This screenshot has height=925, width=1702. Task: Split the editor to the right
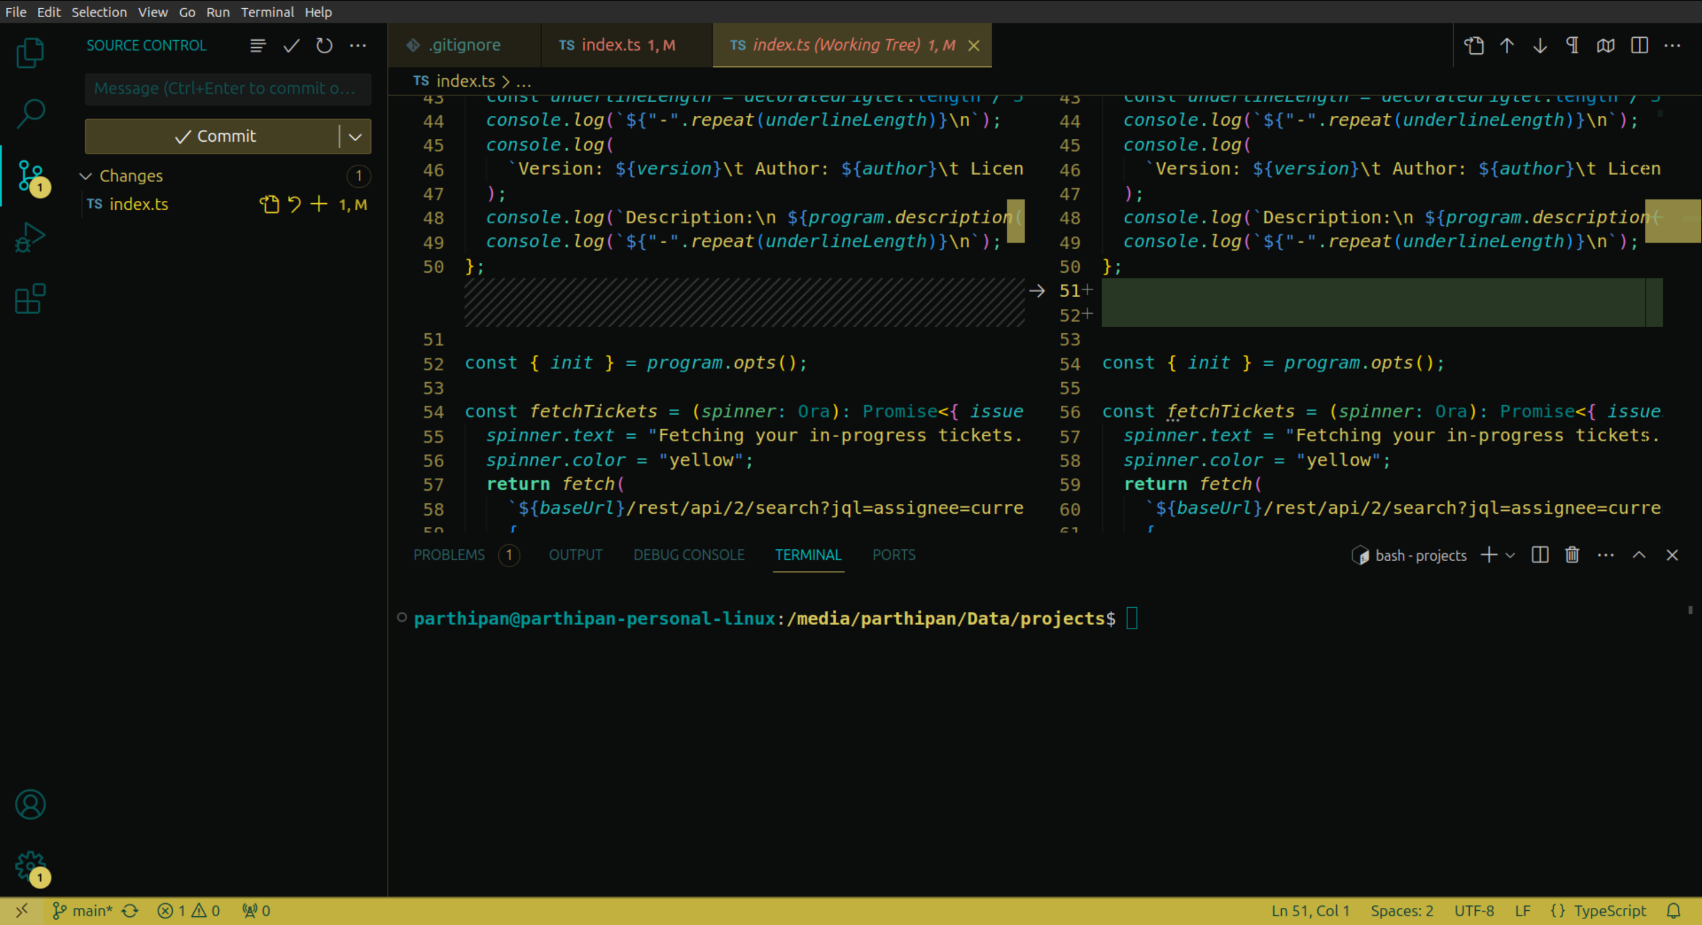pyautogui.click(x=1639, y=45)
